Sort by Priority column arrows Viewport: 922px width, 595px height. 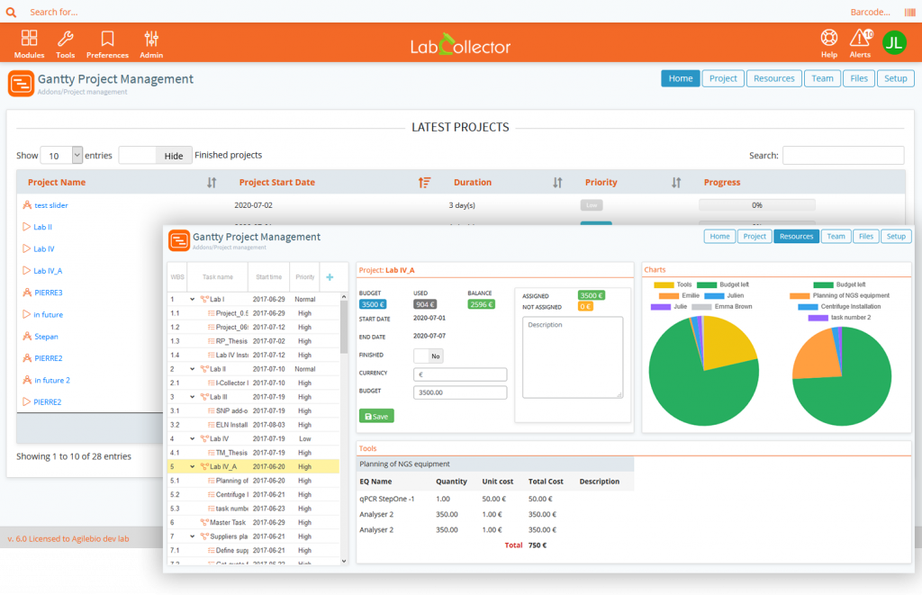pyautogui.click(x=676, y=183)
